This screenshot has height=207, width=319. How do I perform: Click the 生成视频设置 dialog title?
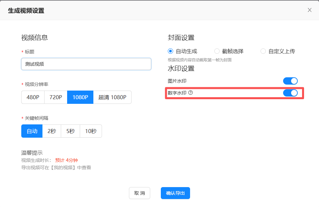26,11
